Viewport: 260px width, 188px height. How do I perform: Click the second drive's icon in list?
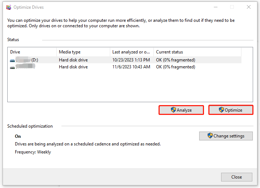pos(13,67)
